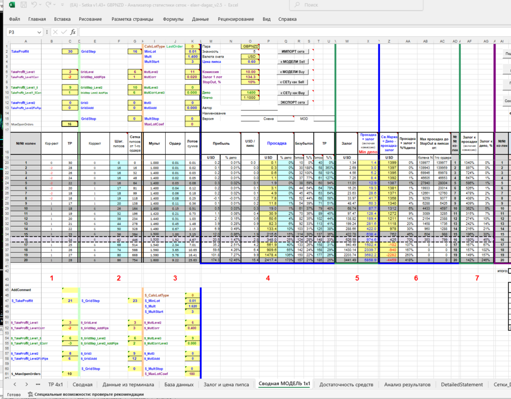
Task: Open the Справка ribbon tab
Action: point(287,19)
